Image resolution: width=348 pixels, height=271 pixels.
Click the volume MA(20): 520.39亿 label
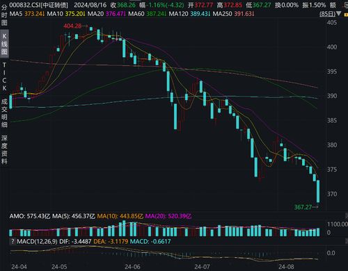tap(168, 216)
